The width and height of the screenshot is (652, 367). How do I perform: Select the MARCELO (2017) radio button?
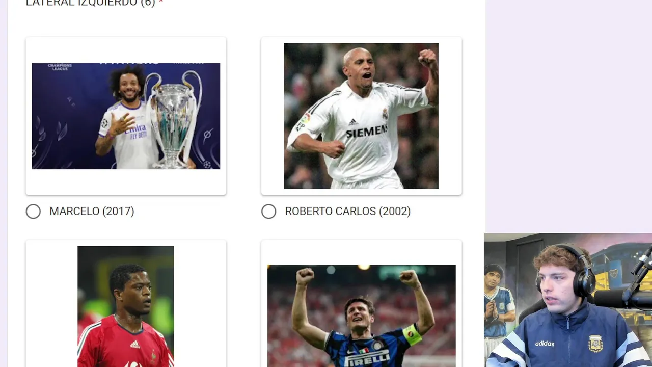33,212
